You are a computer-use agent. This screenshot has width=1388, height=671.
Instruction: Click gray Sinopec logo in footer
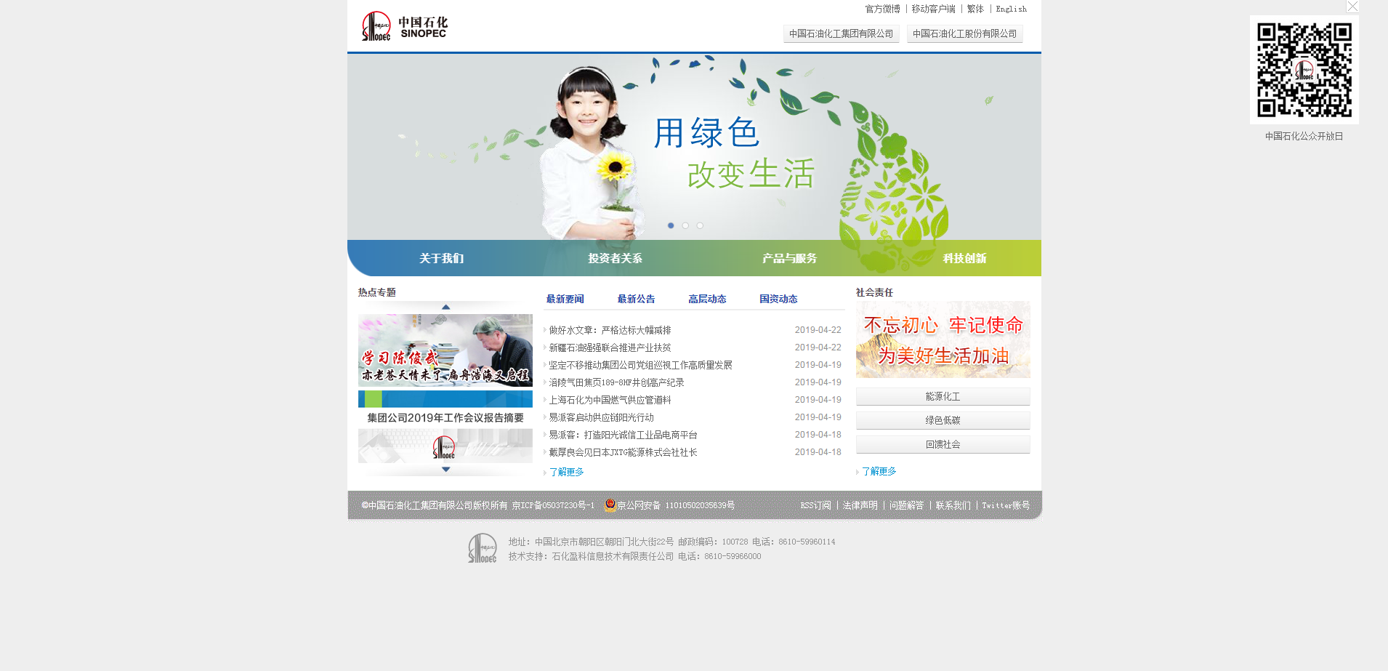[482, 548]
